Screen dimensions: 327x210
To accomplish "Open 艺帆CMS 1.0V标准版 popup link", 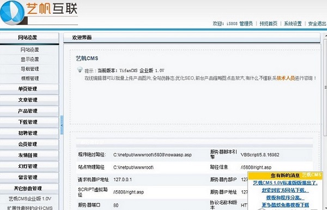I will (285, 183).
